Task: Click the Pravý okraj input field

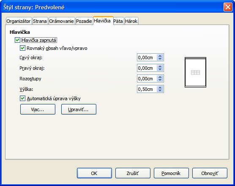Action: [147, 68]
